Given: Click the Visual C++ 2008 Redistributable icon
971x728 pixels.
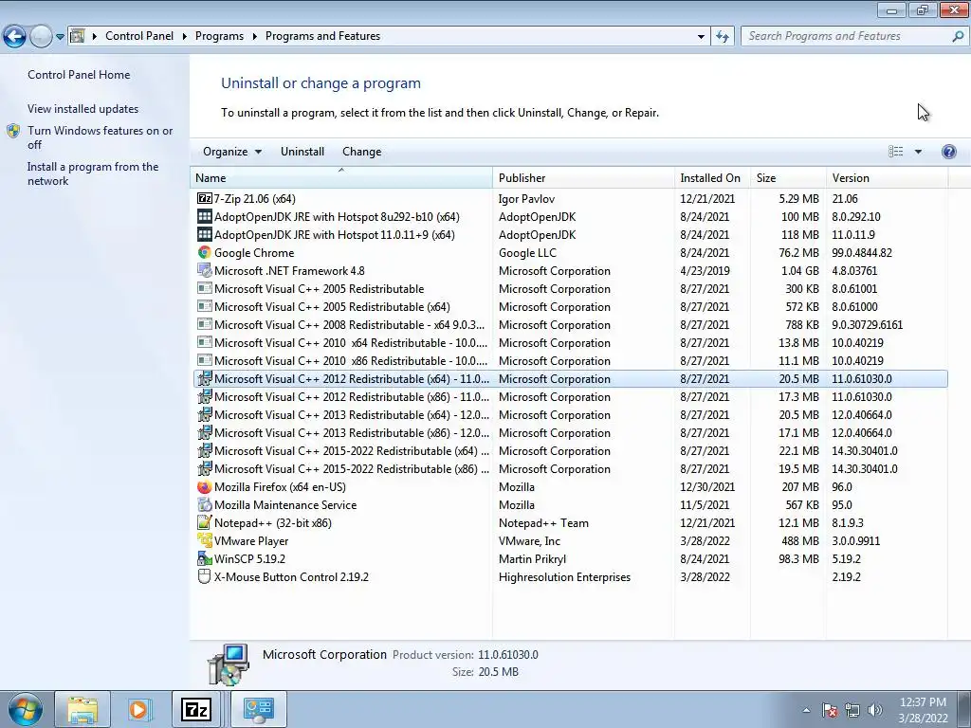Looking at the screenshot, I should pyautogui.click(x=205, y=324).
